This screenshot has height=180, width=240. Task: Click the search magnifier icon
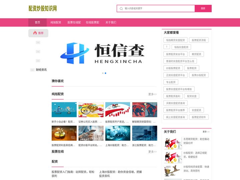[121, 9]
